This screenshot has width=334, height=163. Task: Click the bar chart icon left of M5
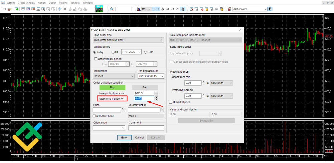139,9
